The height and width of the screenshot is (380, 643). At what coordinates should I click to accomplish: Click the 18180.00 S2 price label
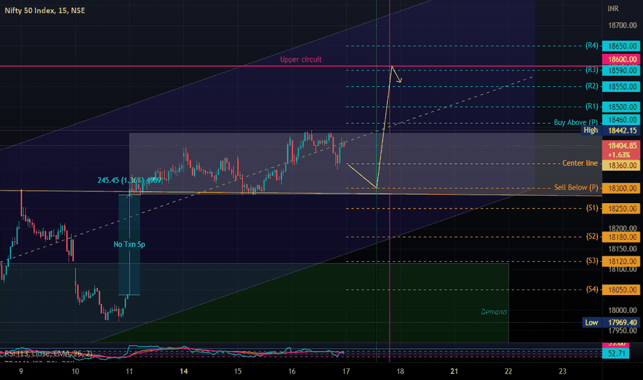(621, 237)
